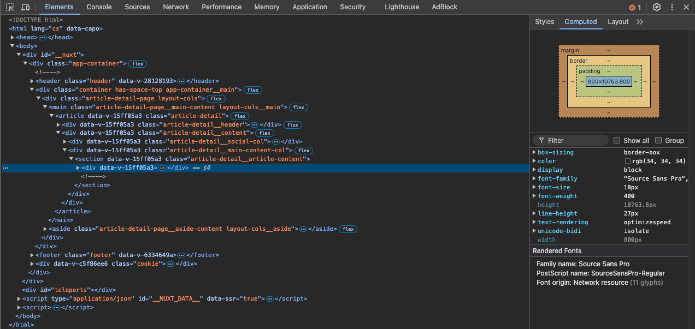This screenshot has width=695, height=329.
Task: Open the Memory tab
Action: (x=267, y=7)
